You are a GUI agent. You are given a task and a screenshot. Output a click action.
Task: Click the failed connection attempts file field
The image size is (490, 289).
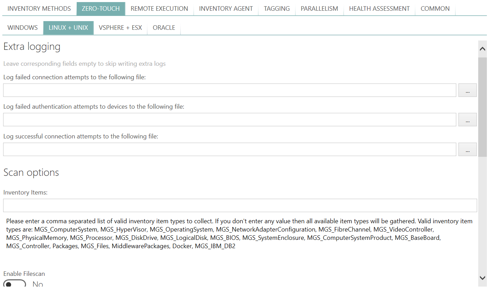(229, 90)
